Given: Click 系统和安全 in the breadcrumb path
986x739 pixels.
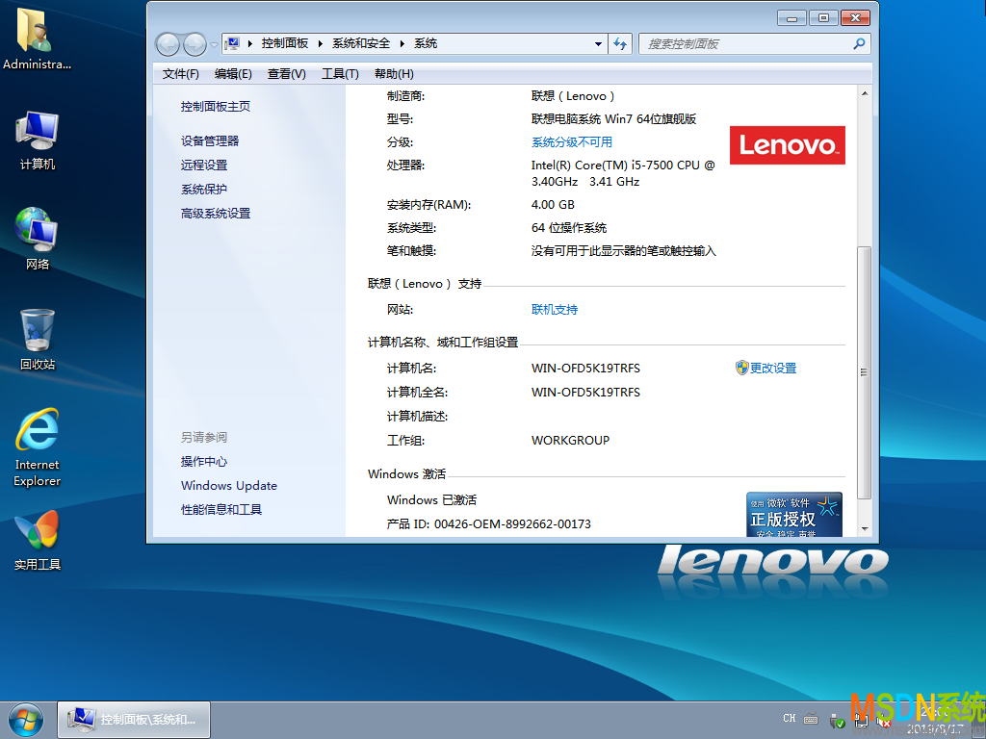Looking at the screenshot, I should coord(361,43).
